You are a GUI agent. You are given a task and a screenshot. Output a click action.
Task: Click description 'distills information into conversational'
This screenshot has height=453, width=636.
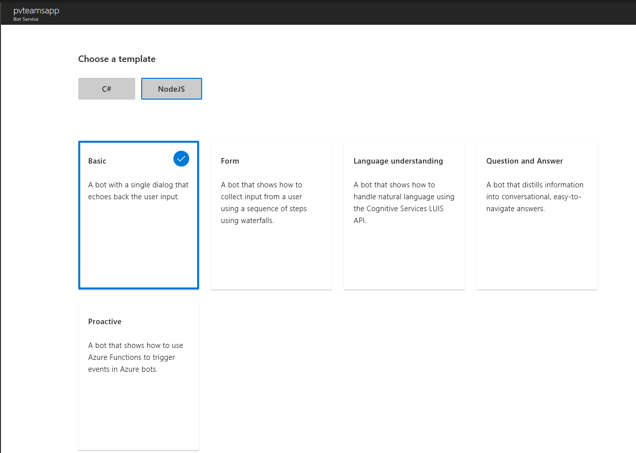(x=535, y=197)
